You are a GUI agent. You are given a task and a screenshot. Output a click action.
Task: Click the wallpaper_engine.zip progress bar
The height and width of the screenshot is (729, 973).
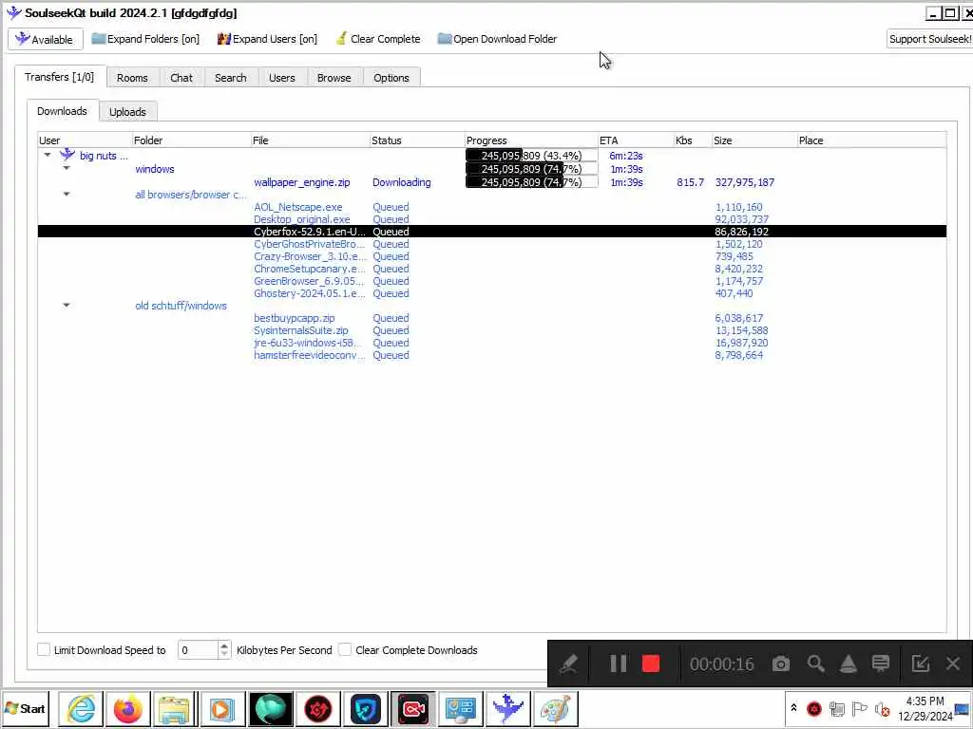(x=531, y=182)
